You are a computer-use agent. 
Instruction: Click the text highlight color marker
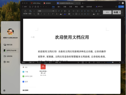61,14
